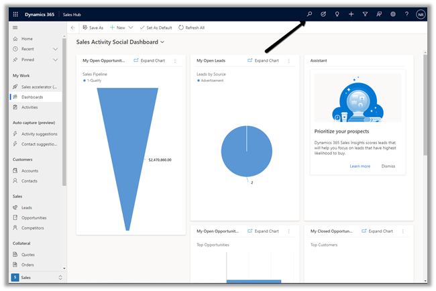This screenshot has width=436, height=291.
Task: Open the settings gear icon
Action: pos(392,13)
